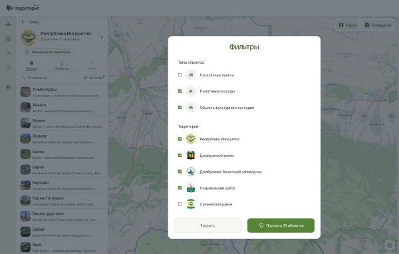Open the Информация о территории button
399x254 pixels.
coord(48,52)
